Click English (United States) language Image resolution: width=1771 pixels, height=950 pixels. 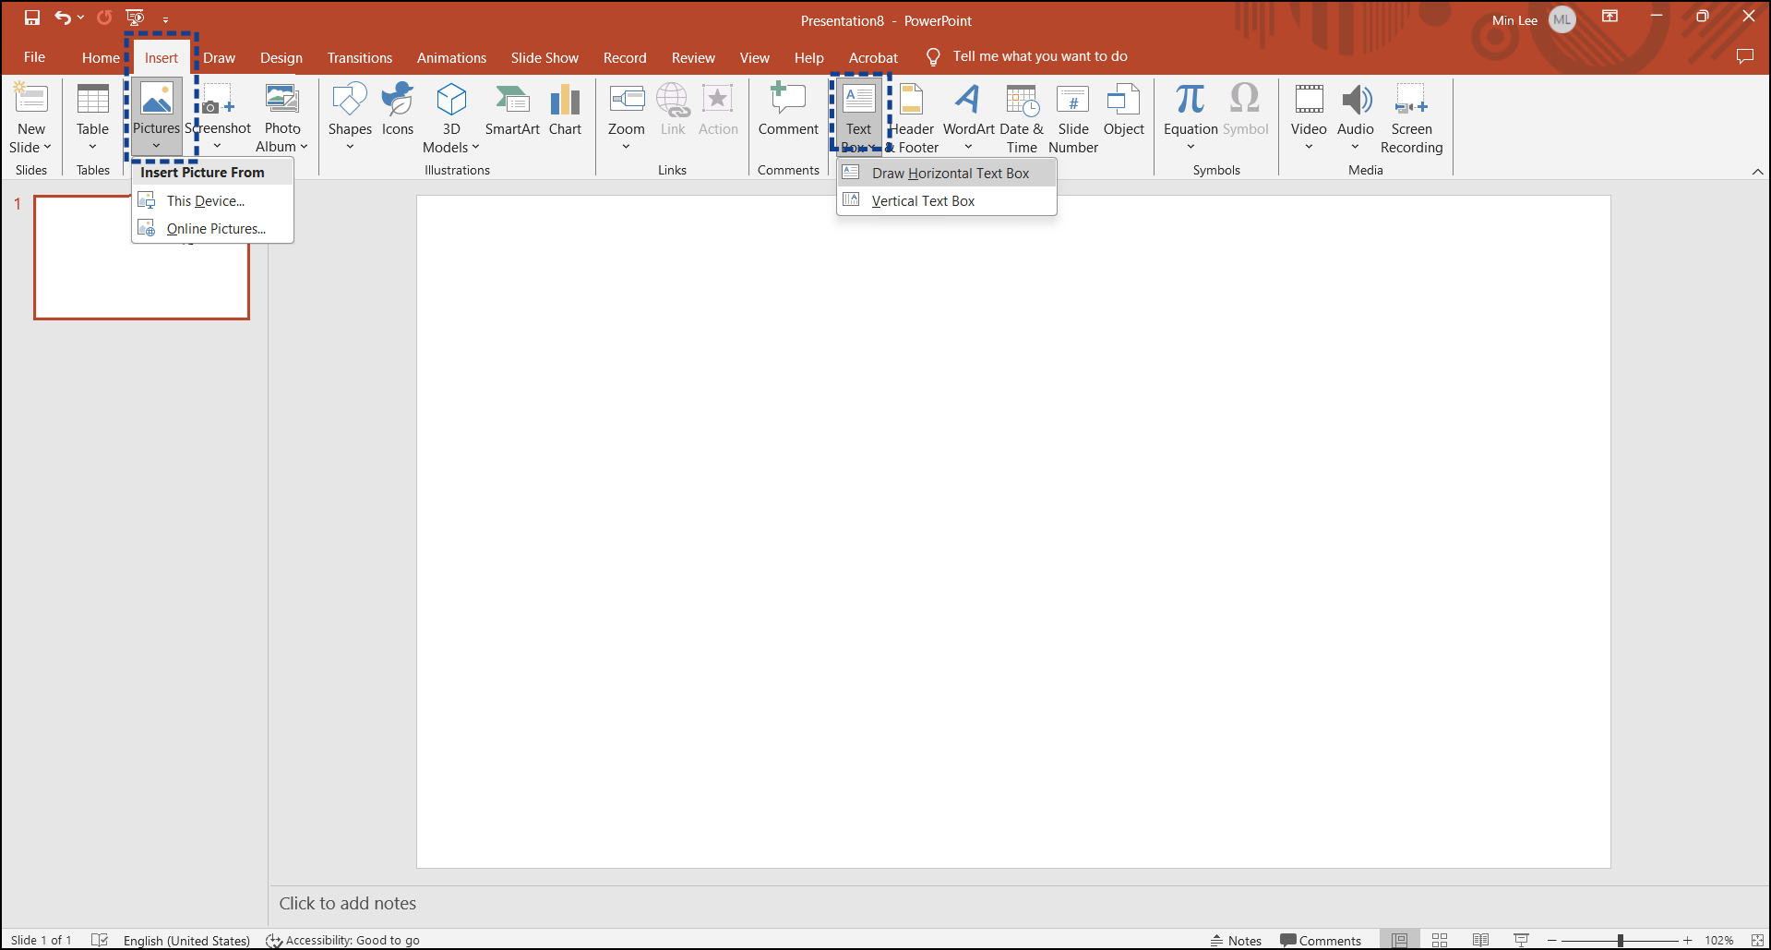click(186, 940)
